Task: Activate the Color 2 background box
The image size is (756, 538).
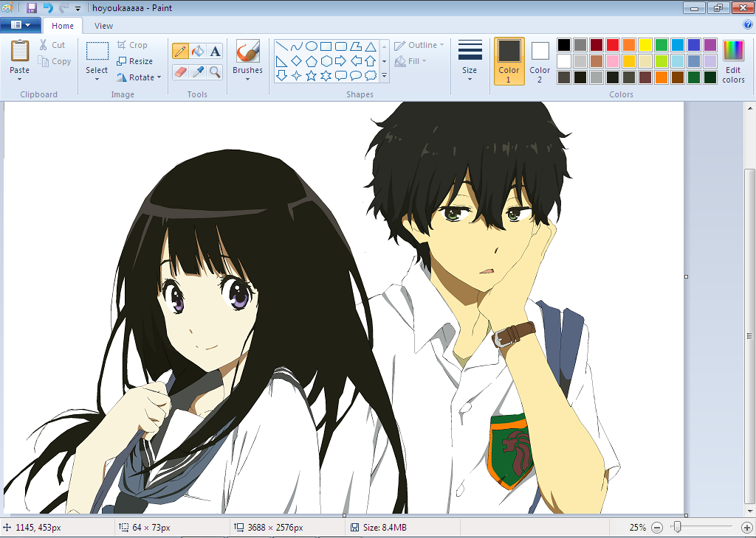Action: tap(540, 61)
